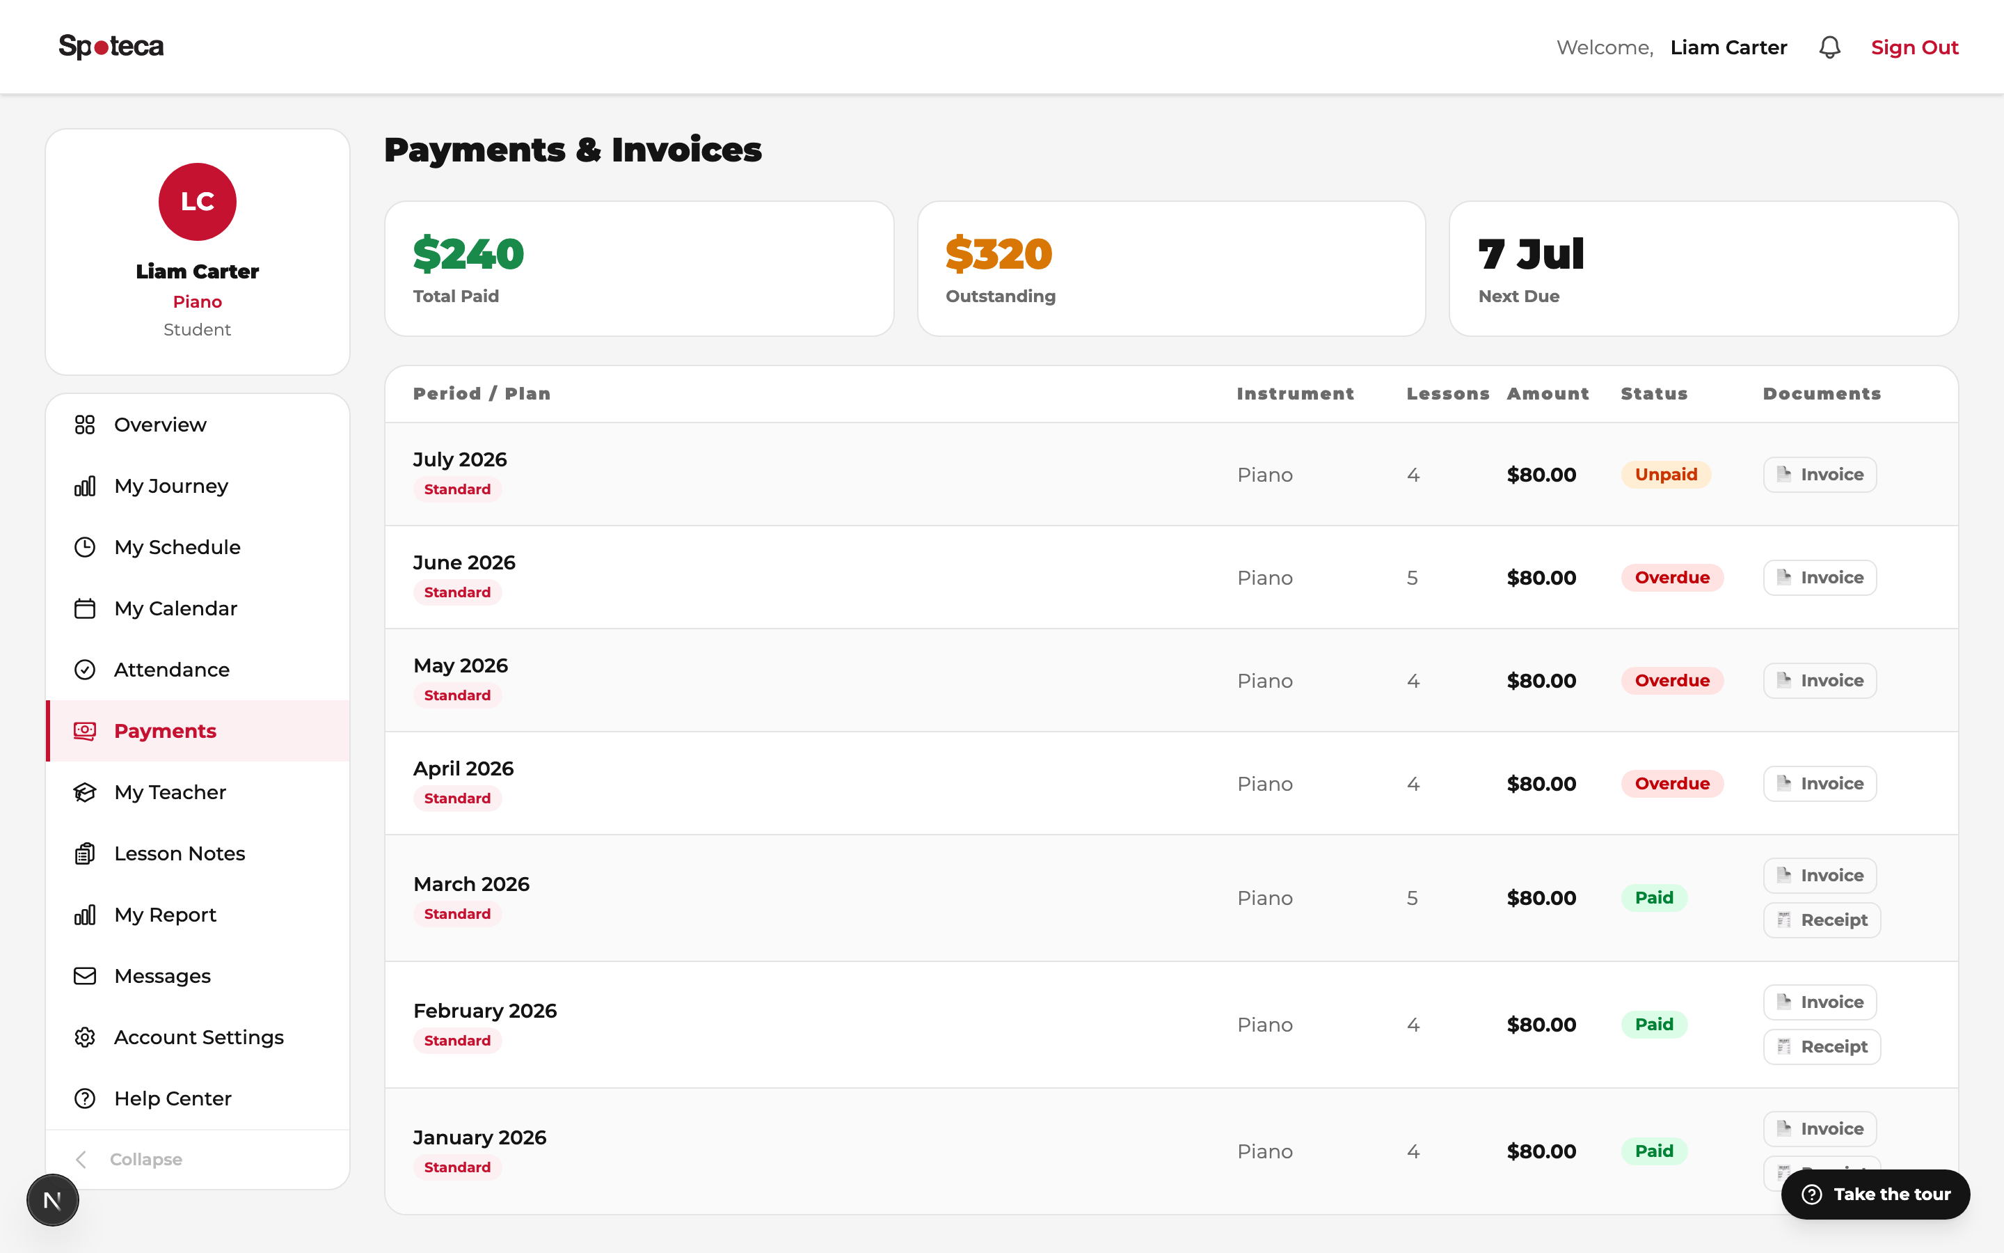
Task: Click the Amount column header
Action: pos(1548,393)
